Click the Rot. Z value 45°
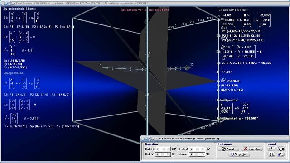This screenshot has width=290, height=163. [x=208, y=149]
